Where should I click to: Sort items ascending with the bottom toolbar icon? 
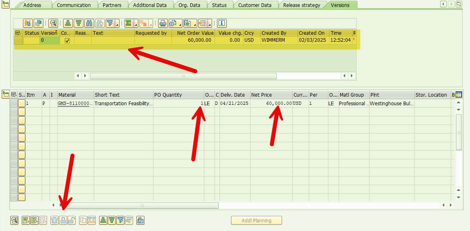103,220
